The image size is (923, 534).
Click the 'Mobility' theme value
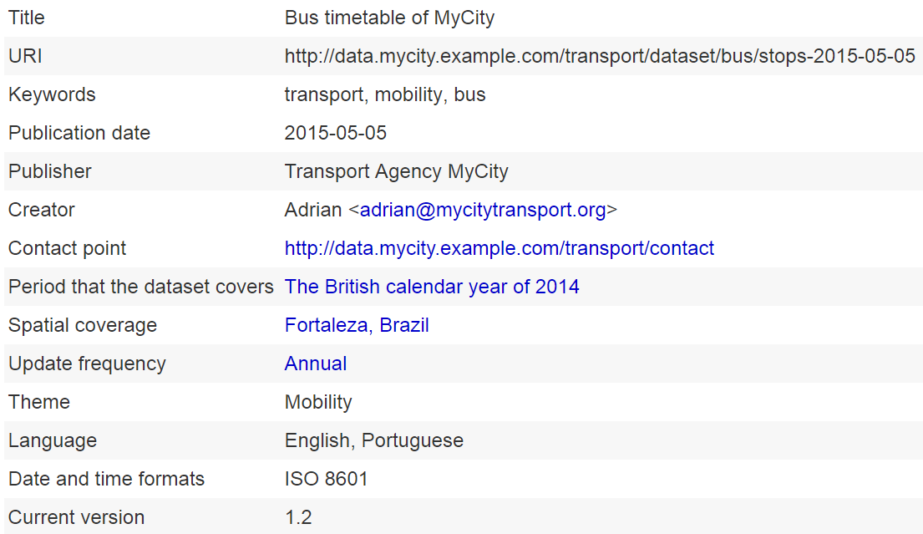click(318, 402)
